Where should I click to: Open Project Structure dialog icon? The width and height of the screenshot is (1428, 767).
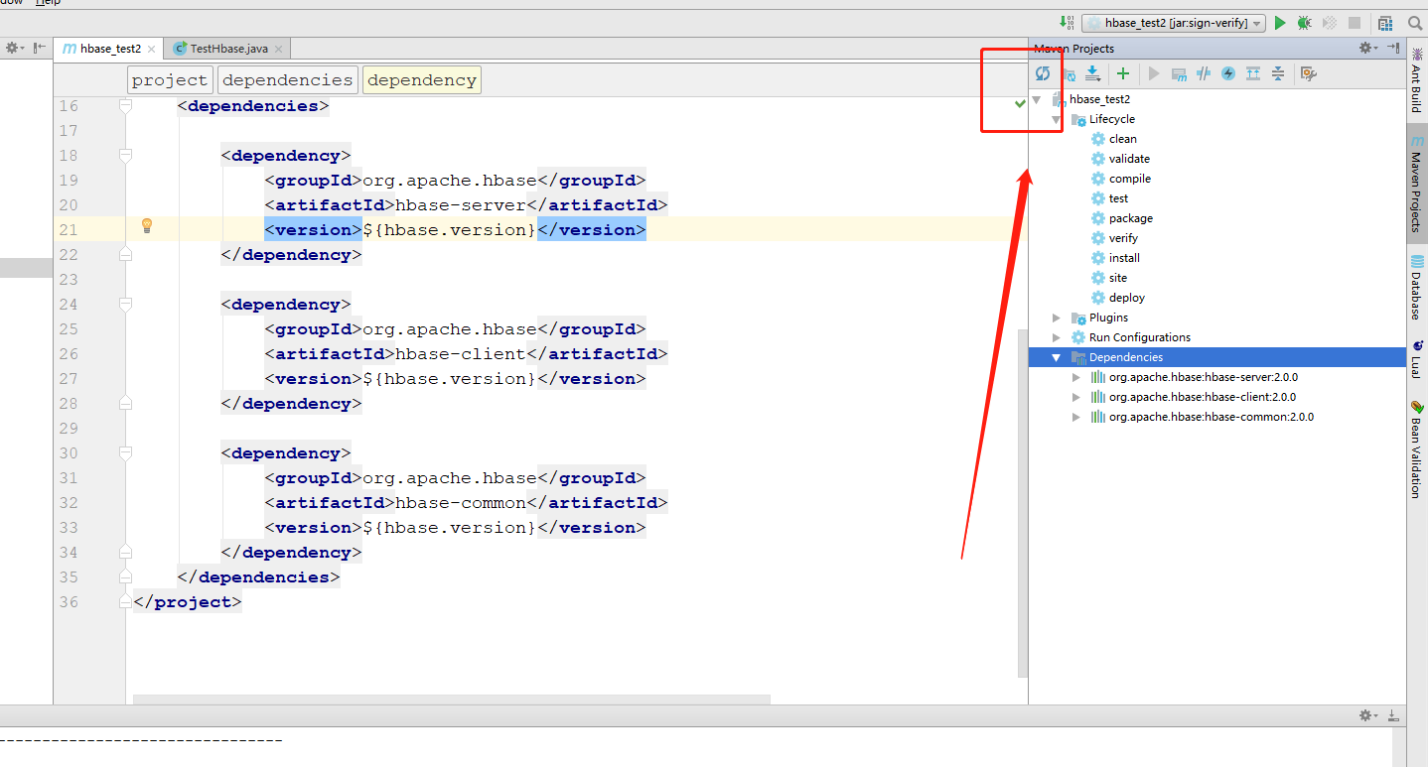coord(1385,23)
